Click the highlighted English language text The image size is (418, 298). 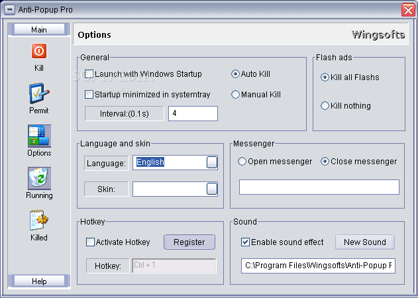point(150,162)
